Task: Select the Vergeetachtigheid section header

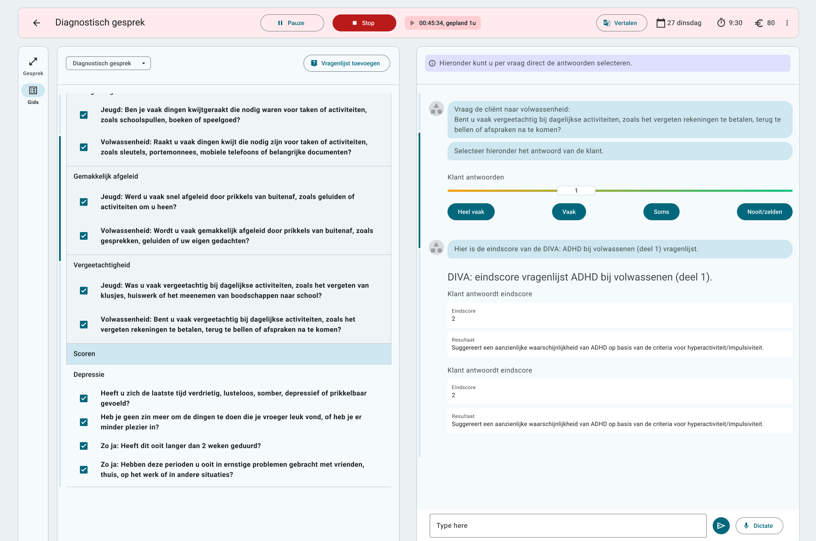Action: pos(102,265)
